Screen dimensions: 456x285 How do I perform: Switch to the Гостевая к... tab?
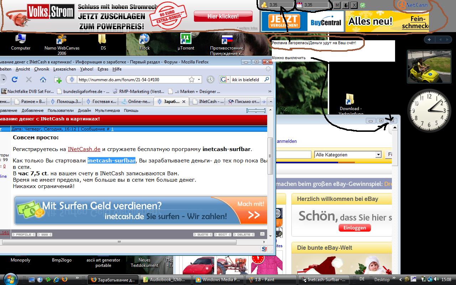click(100, 102)
